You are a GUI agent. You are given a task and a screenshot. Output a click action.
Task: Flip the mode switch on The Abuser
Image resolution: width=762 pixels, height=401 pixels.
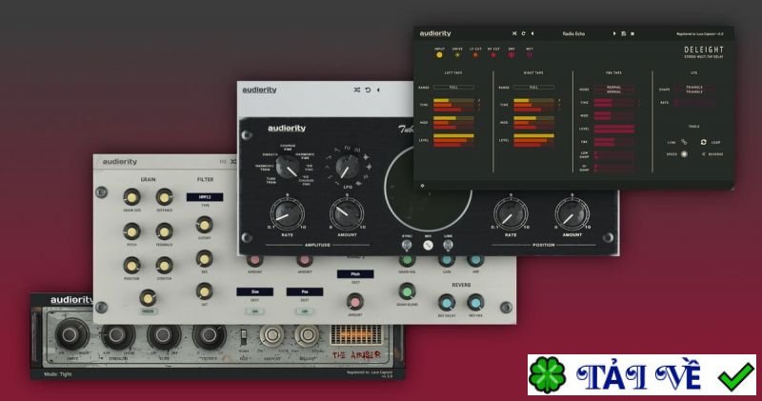coord(244,336)
